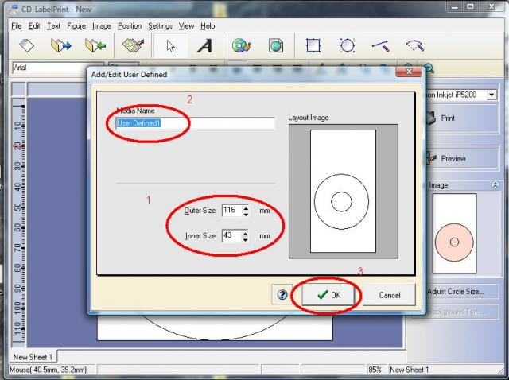Screen dimensions: 509x380
Task: Open the printer selection dropdown
Action: tap(492, 95)
